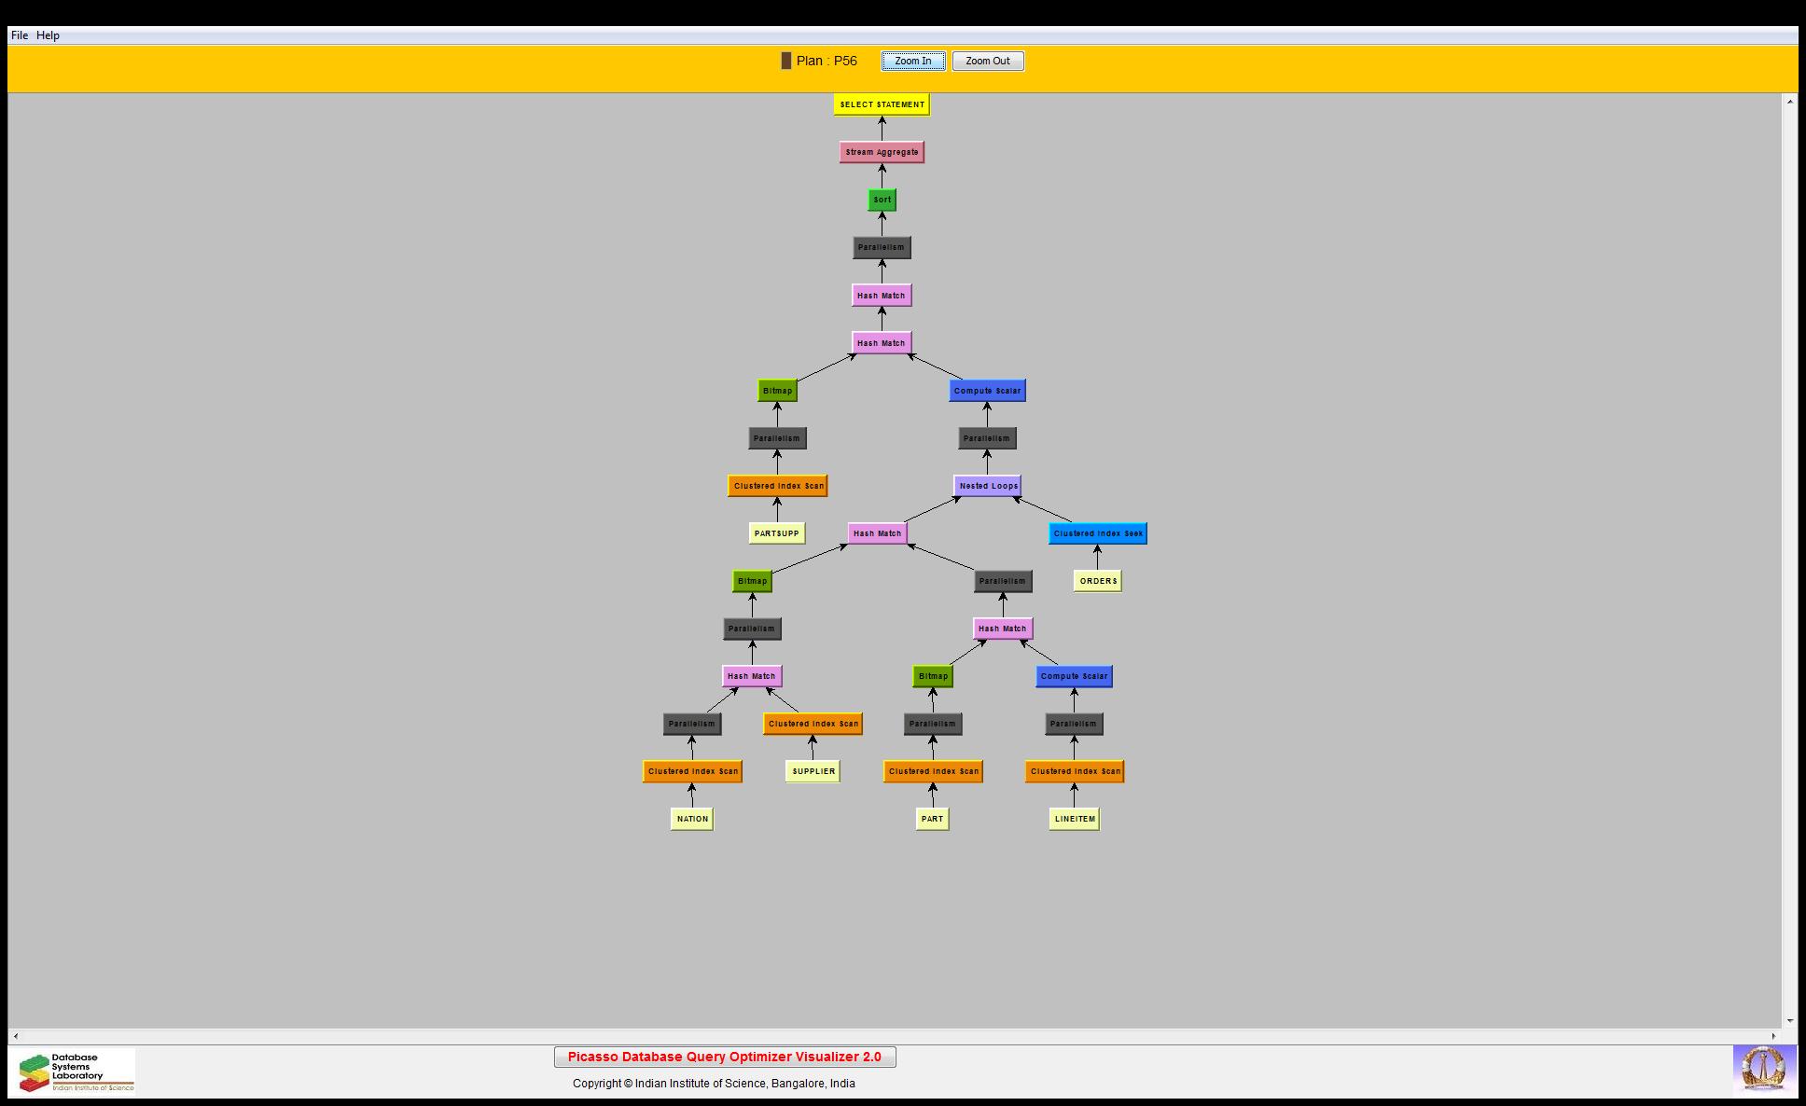Click the Clustered Index Seek node
Viewport: 1806px width, 1106px height.
[x=1097, y=533]
